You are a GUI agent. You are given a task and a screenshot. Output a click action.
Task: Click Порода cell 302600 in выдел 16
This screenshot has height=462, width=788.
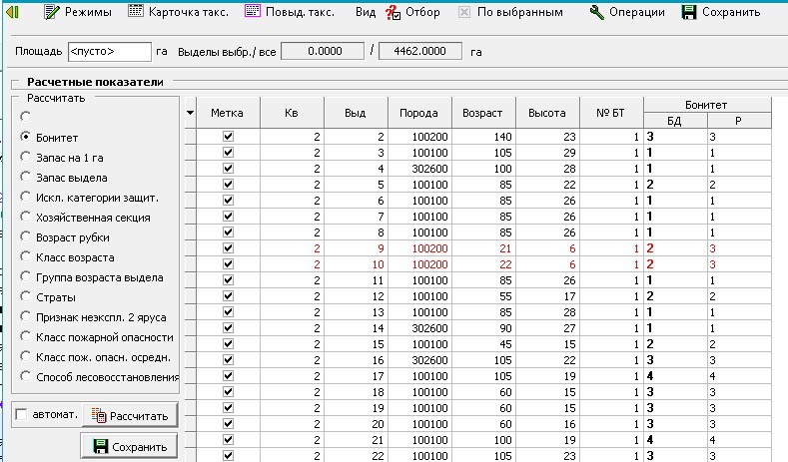coord(419,360)
